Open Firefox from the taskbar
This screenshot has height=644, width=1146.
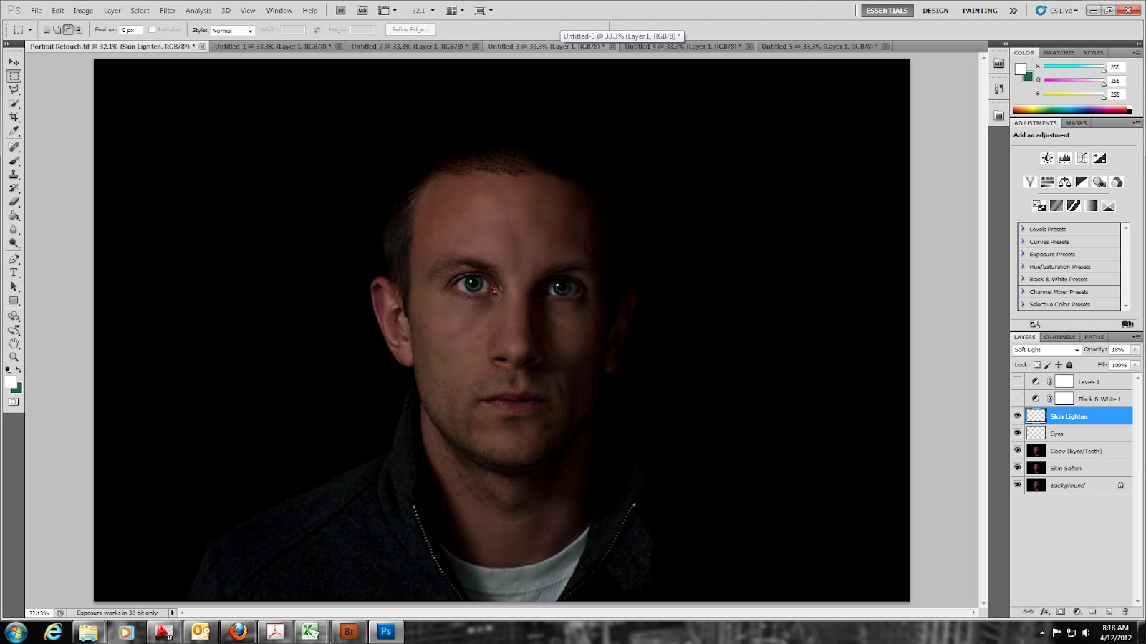236,632
